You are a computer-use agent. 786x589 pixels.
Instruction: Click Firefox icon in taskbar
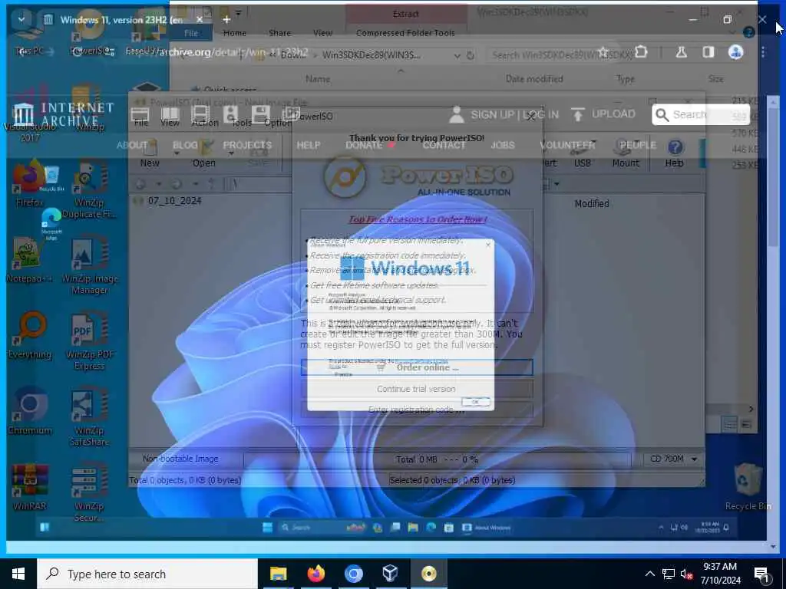click(315, 574)
